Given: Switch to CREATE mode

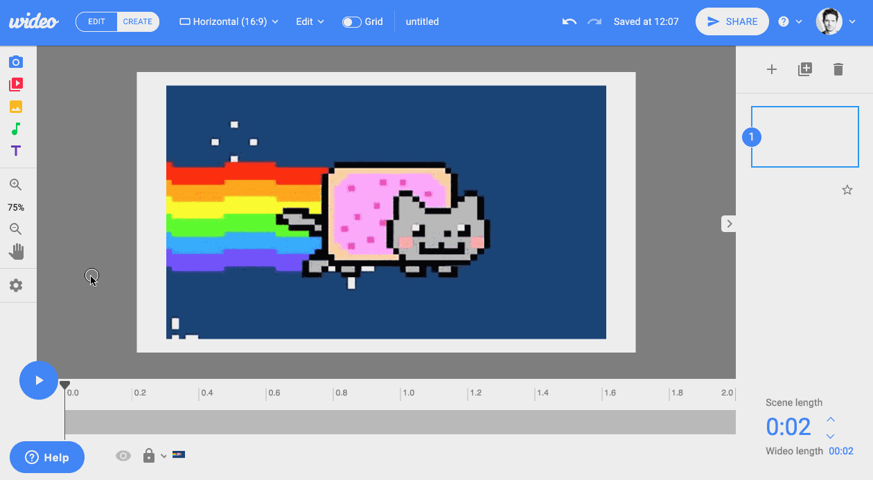Looking at the screenshot, I should (137, 21).
